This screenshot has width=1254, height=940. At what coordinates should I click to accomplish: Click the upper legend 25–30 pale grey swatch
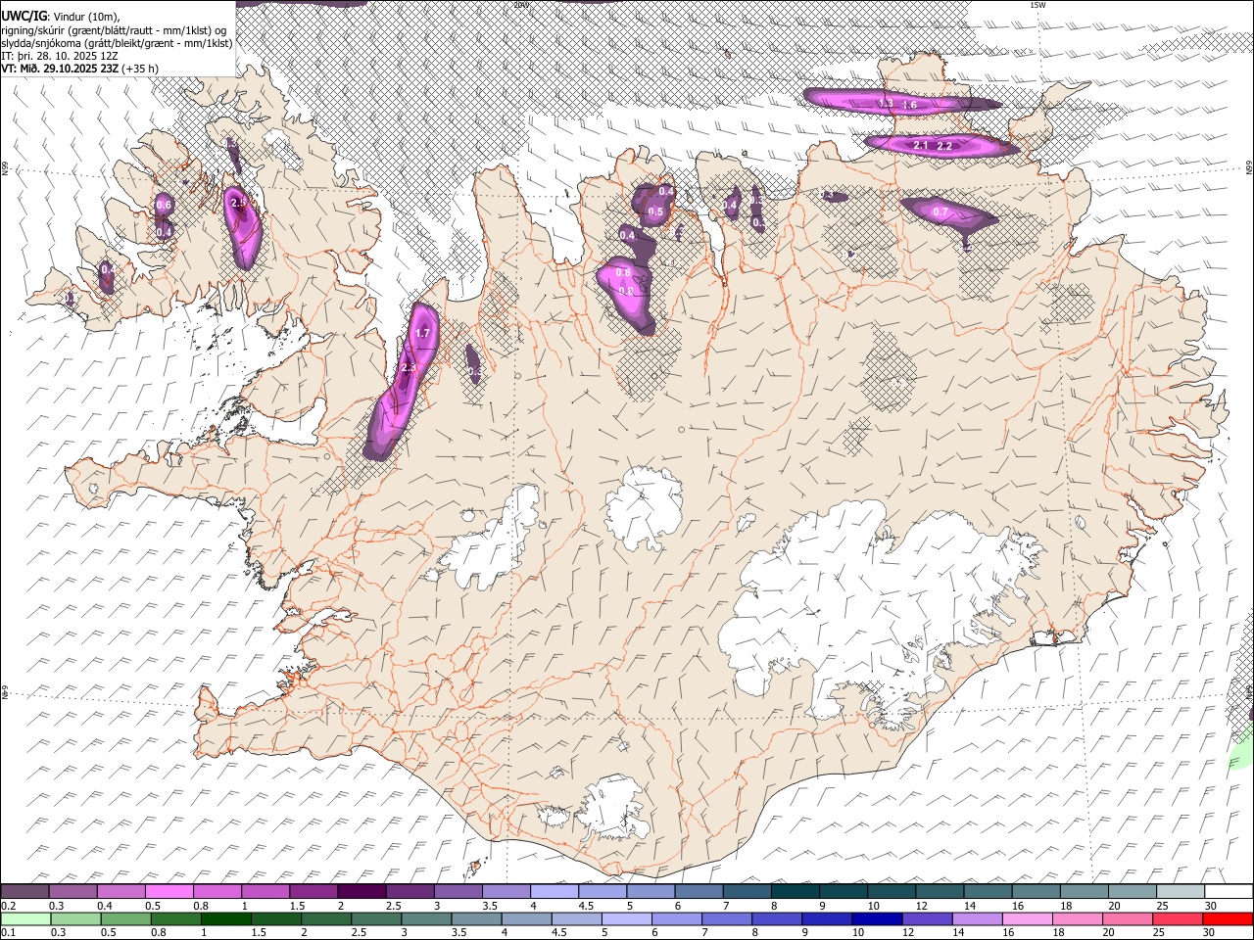tap(1181, 891)
